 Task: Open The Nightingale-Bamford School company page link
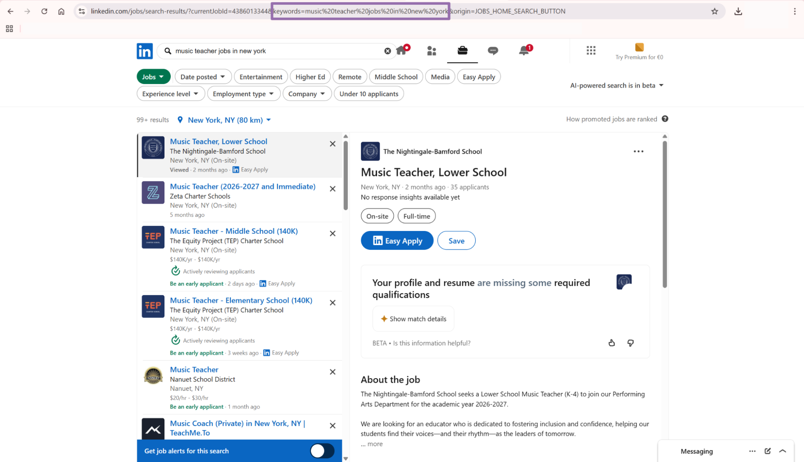(x=432, y=151)
